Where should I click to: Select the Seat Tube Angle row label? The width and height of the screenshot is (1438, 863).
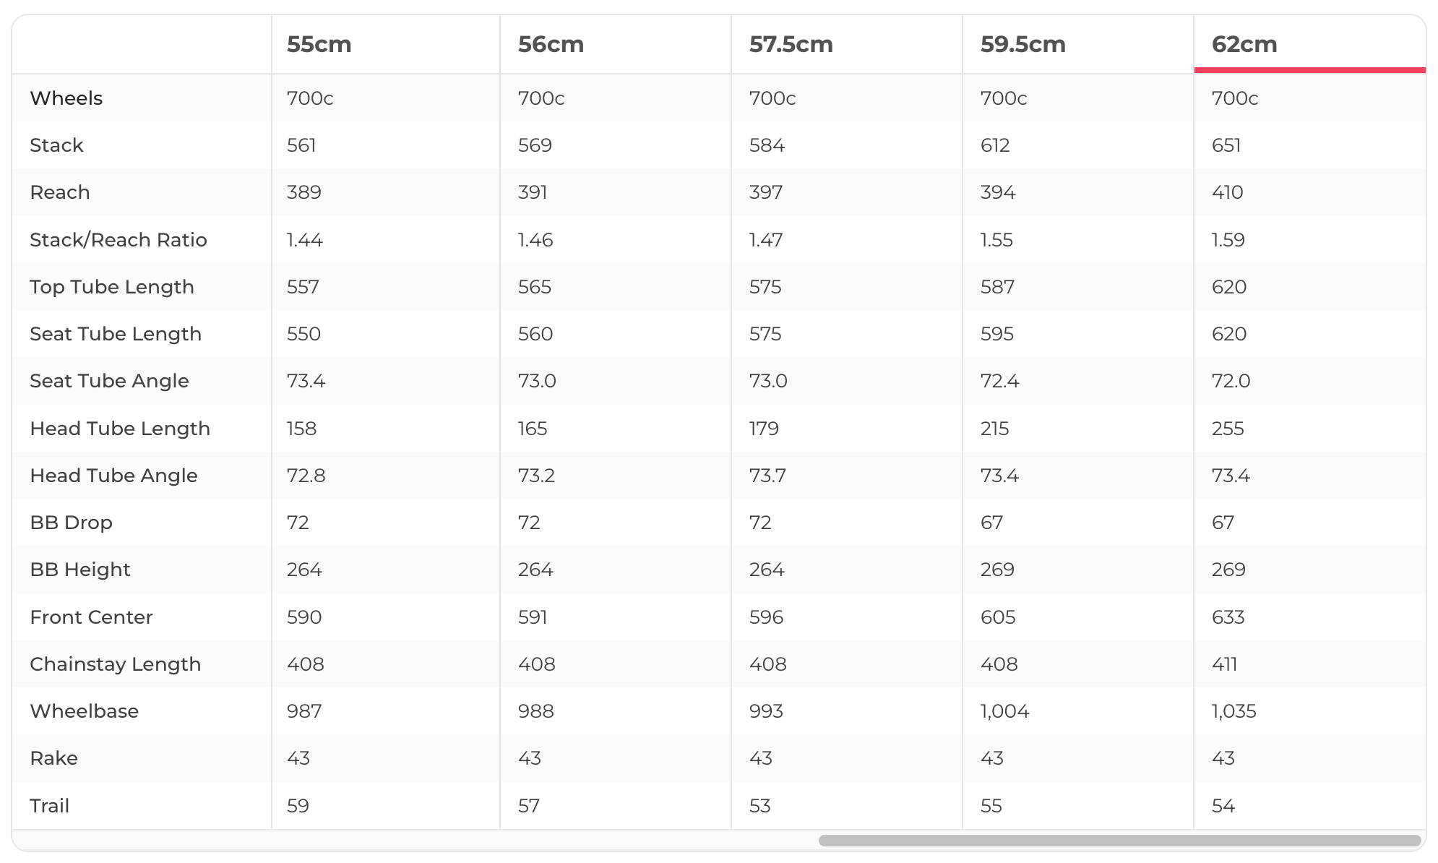(109, 381)
